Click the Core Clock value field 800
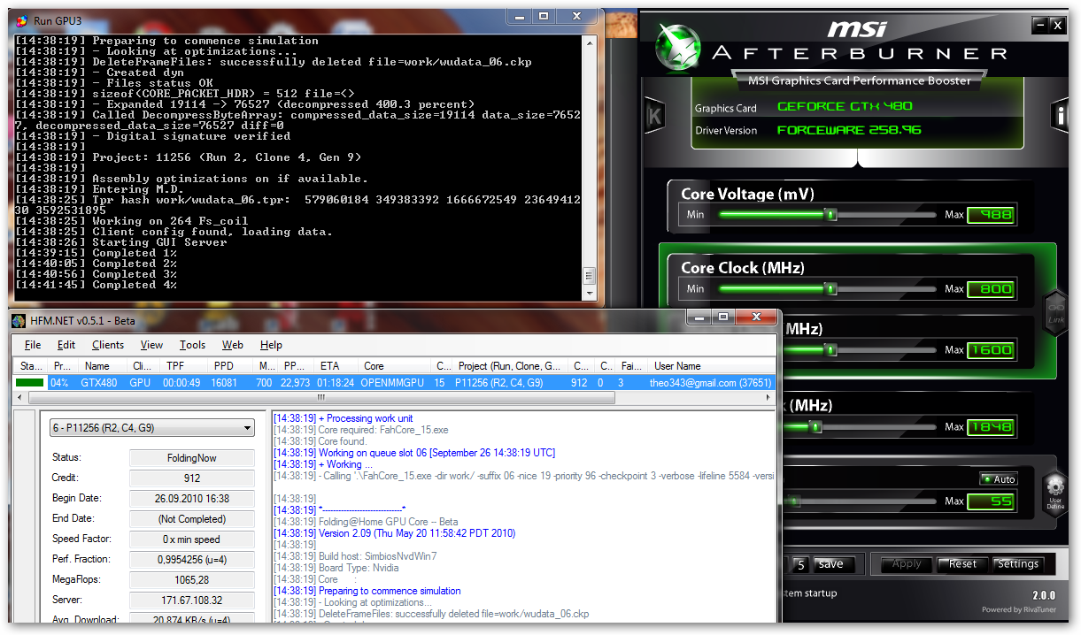The width and height of the screenshot is (1081, 635). [x=991, y=288]
